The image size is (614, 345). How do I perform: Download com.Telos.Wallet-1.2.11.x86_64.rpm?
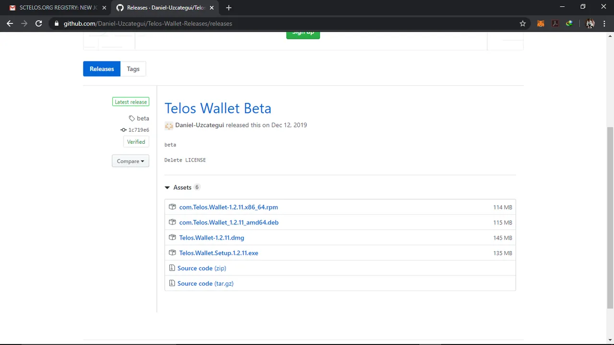[228, 207]
